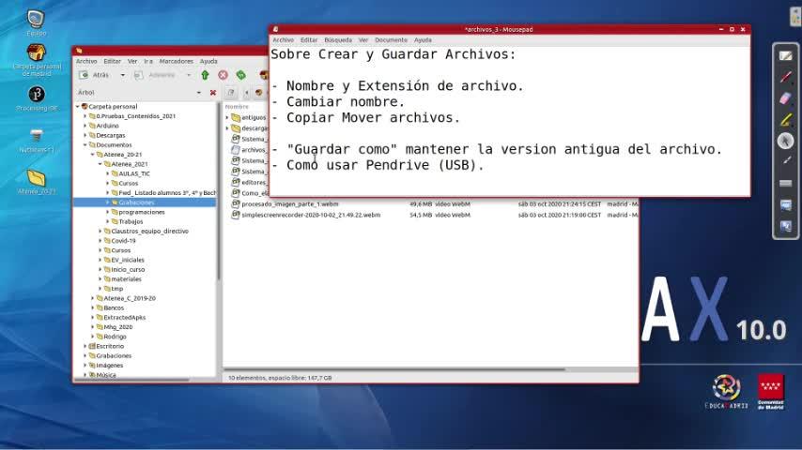Open Archivo menu in Mousepad
The width and height of the screenshot is (802, 450).
284,39
